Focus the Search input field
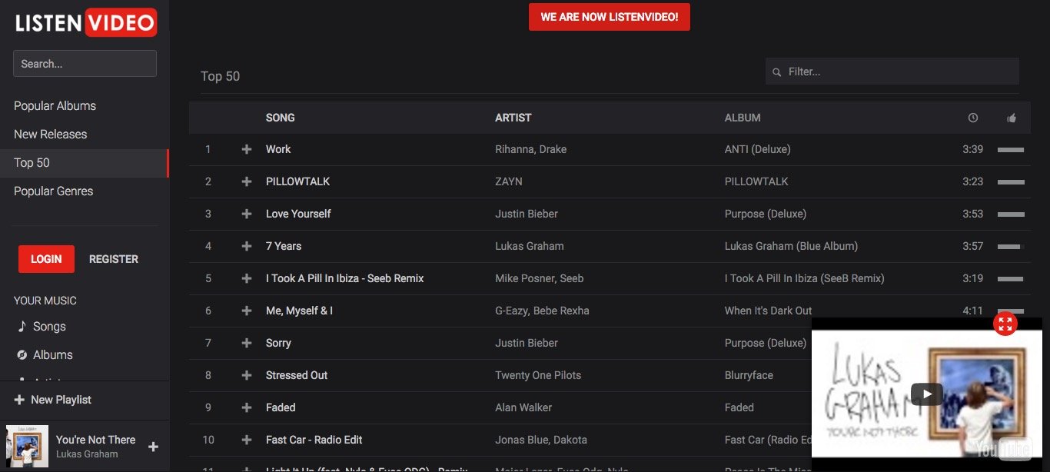 [85, 64]
